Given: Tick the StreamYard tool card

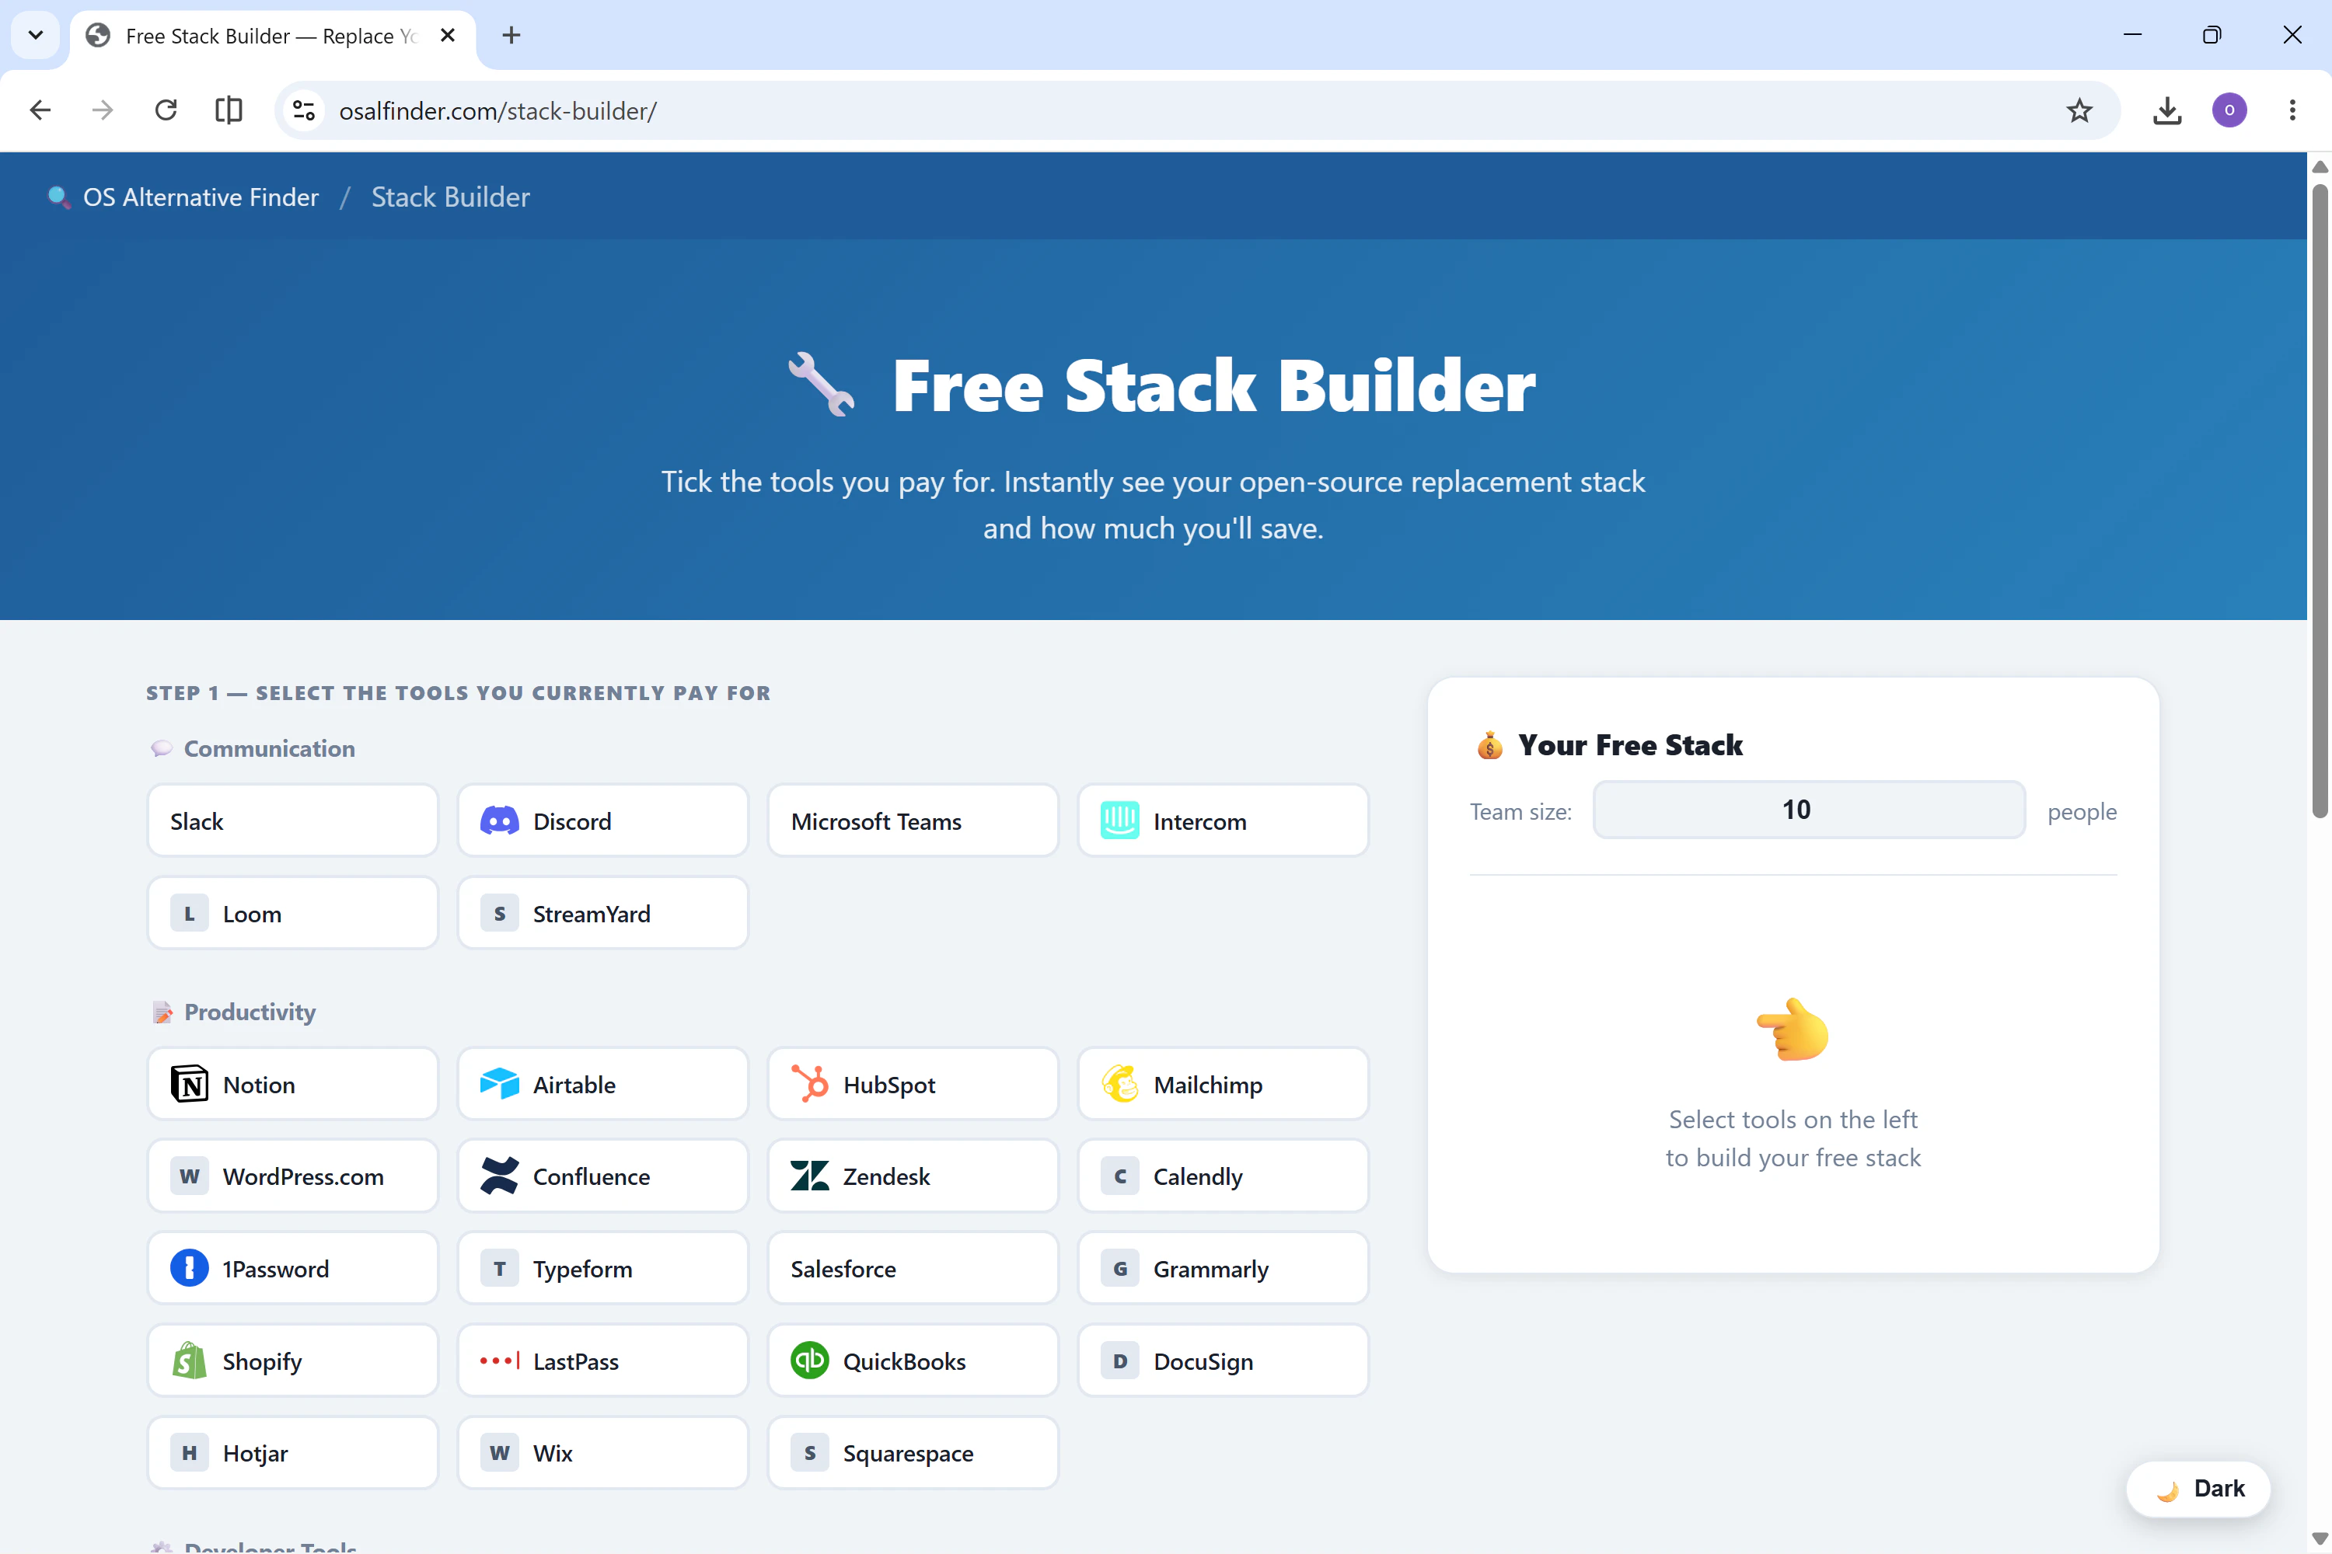Looking at the screenshot, I should pos(603,913).
